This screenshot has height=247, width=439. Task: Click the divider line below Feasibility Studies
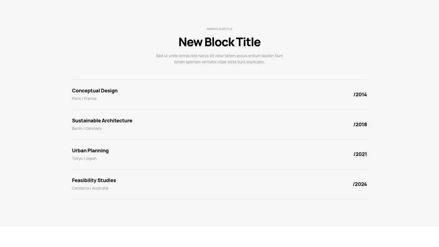pyautogui.click(x=219, y=199)
